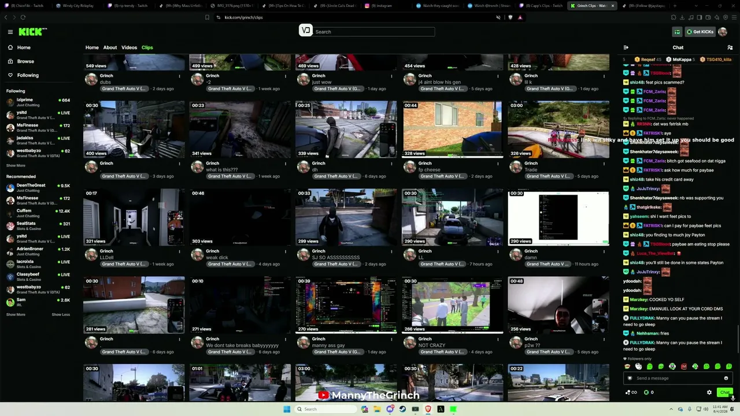This screenshot has width=740, height=416.
Task: Select the channel Clips tab
Action: point(147,47)
